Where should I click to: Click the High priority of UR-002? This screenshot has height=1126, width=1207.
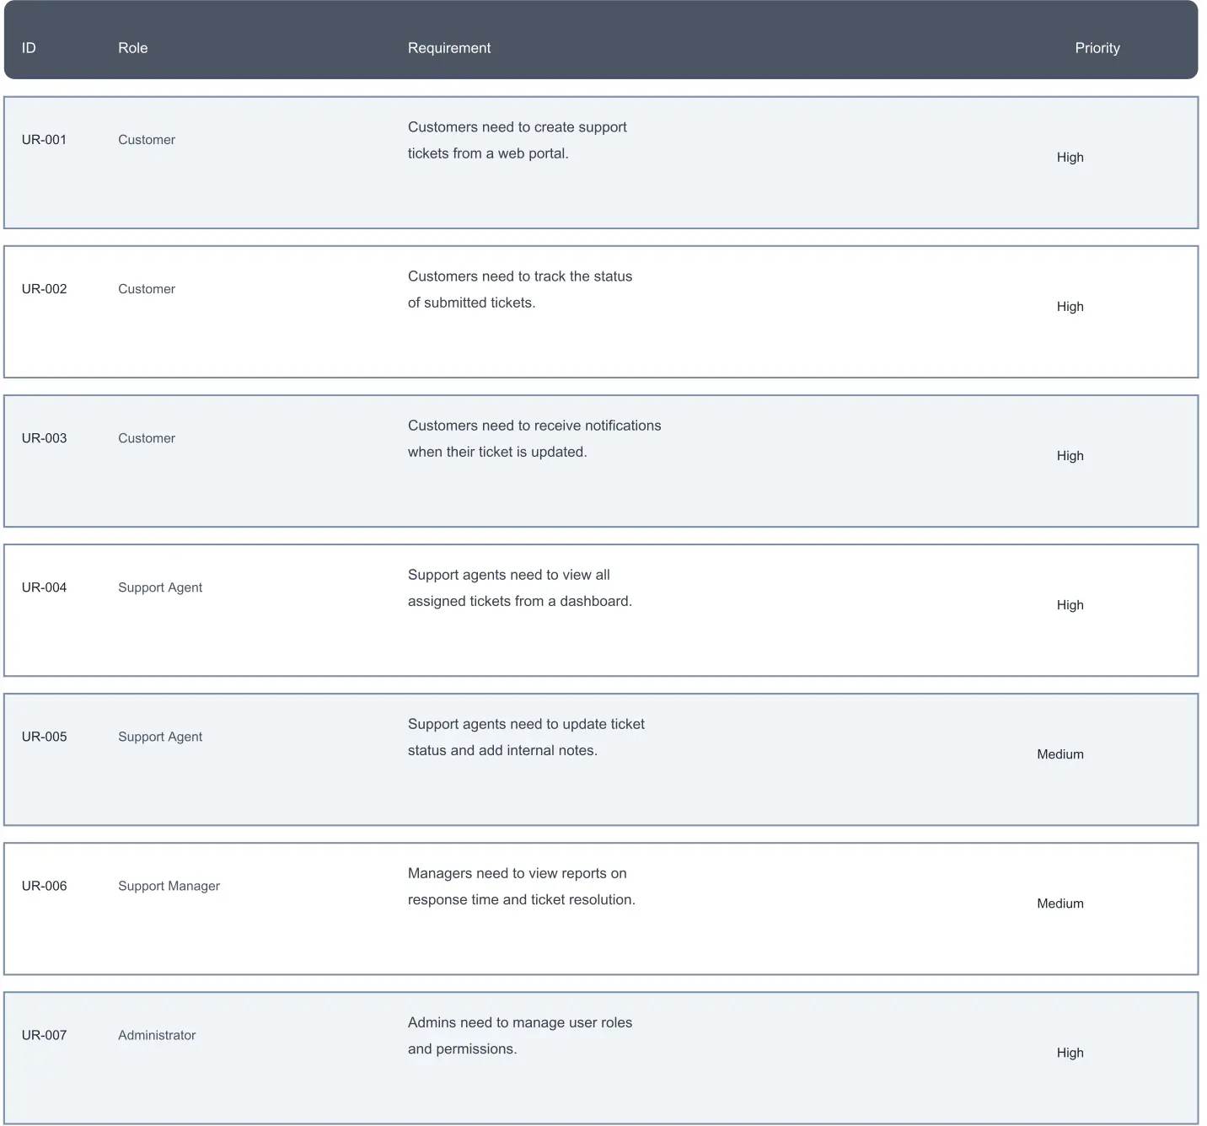(1070, 307)
